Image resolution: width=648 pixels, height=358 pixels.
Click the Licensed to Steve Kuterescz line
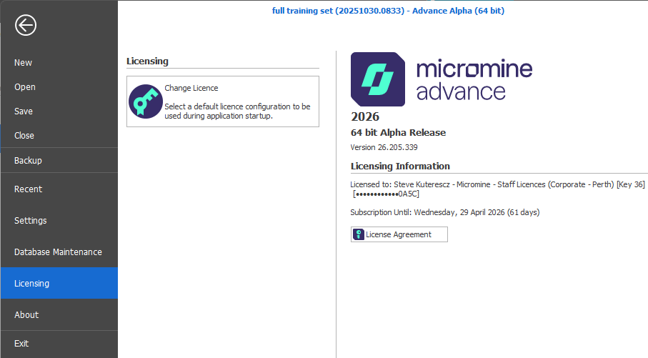coord(497,184)
